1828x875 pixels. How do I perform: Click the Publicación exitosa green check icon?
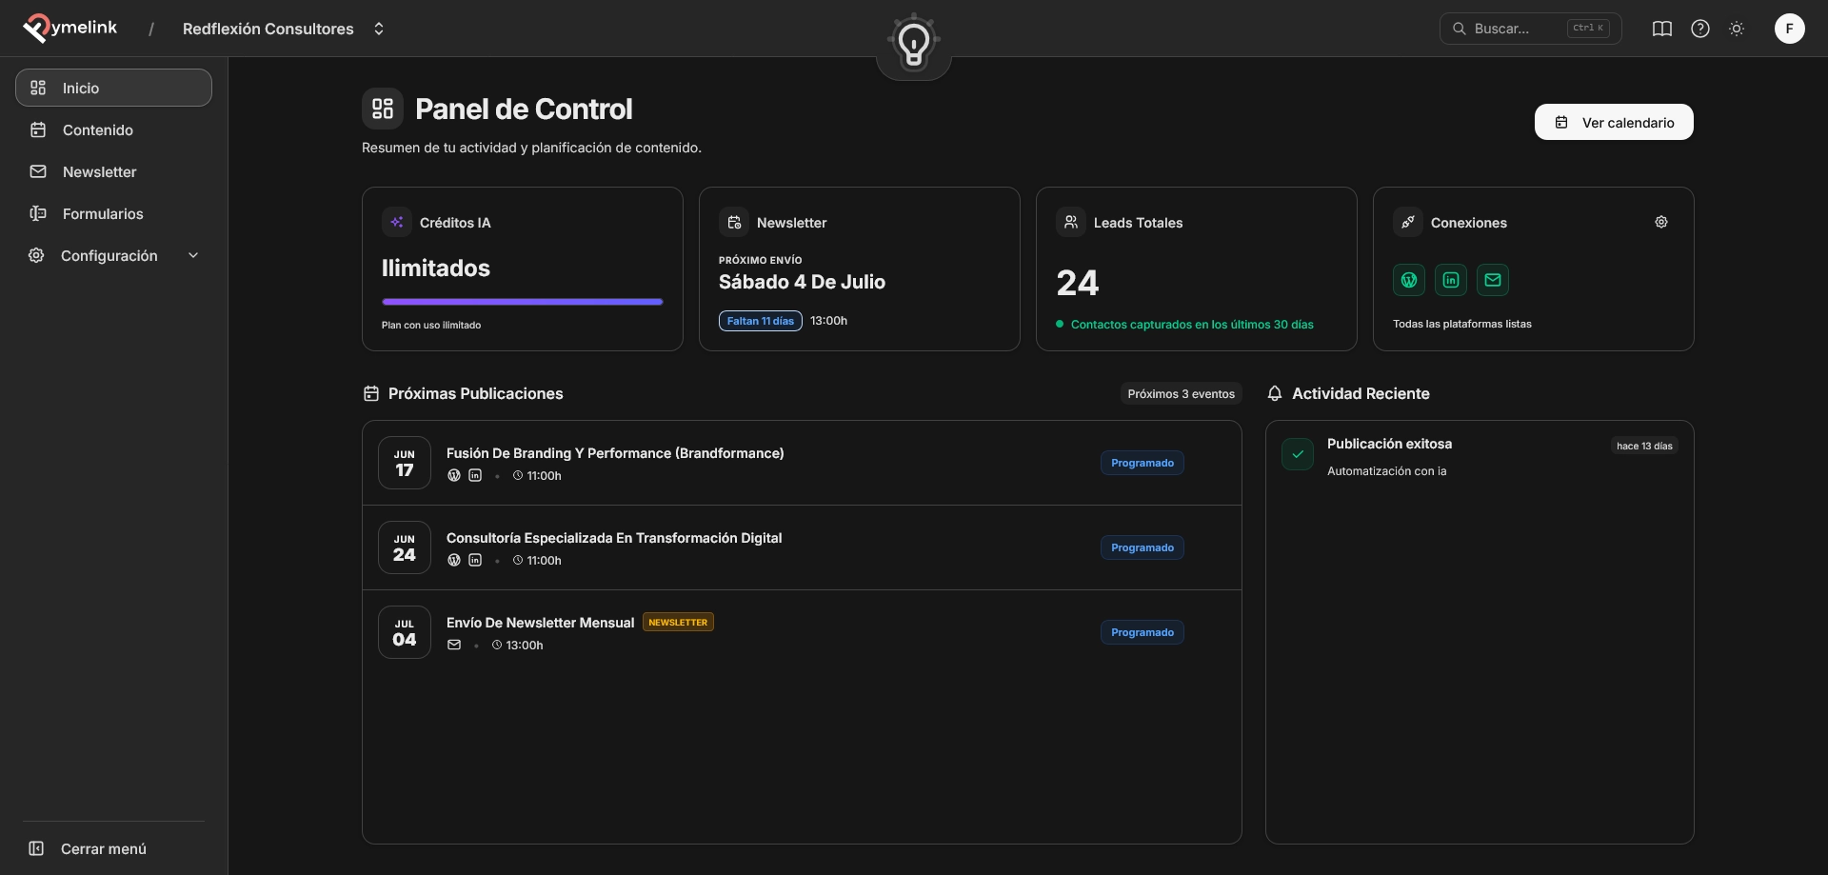point(1298,454)
